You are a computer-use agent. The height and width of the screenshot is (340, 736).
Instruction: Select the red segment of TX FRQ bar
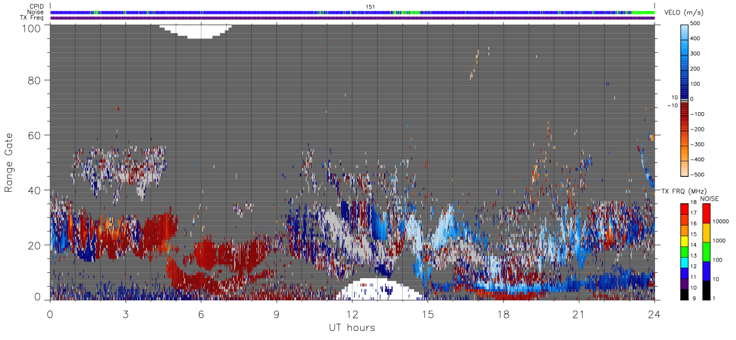[x=684, y=209]
